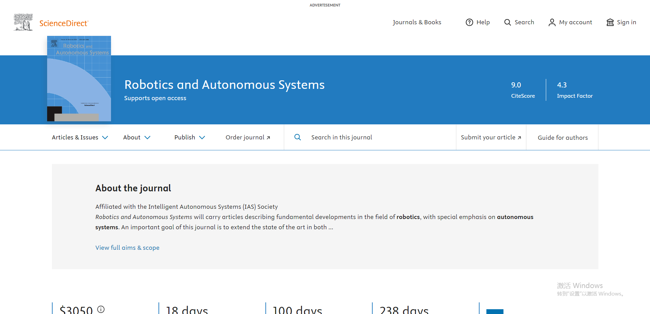Click the Search magnifier icon in header

coord(508,22)
